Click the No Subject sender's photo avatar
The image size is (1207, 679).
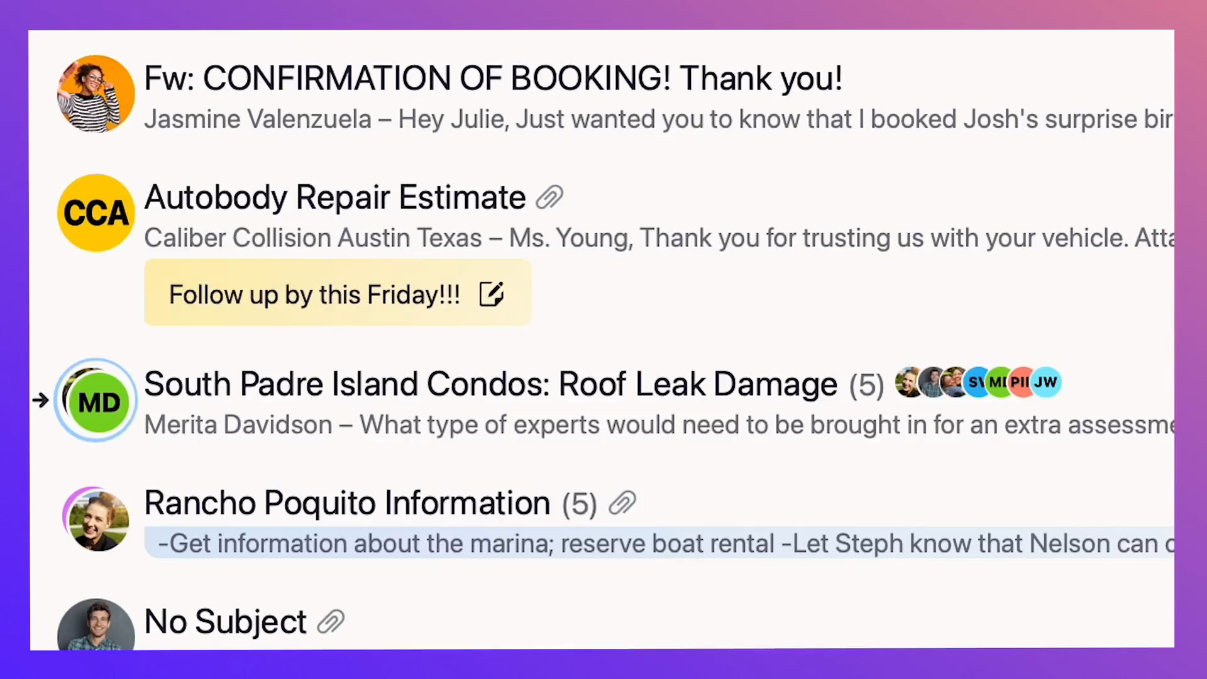[x=96, y=624]
